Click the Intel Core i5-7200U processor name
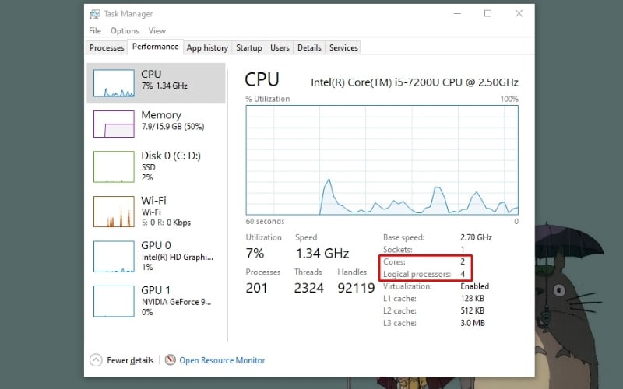This screenshot has height=389, width=623. pos(414,82)
